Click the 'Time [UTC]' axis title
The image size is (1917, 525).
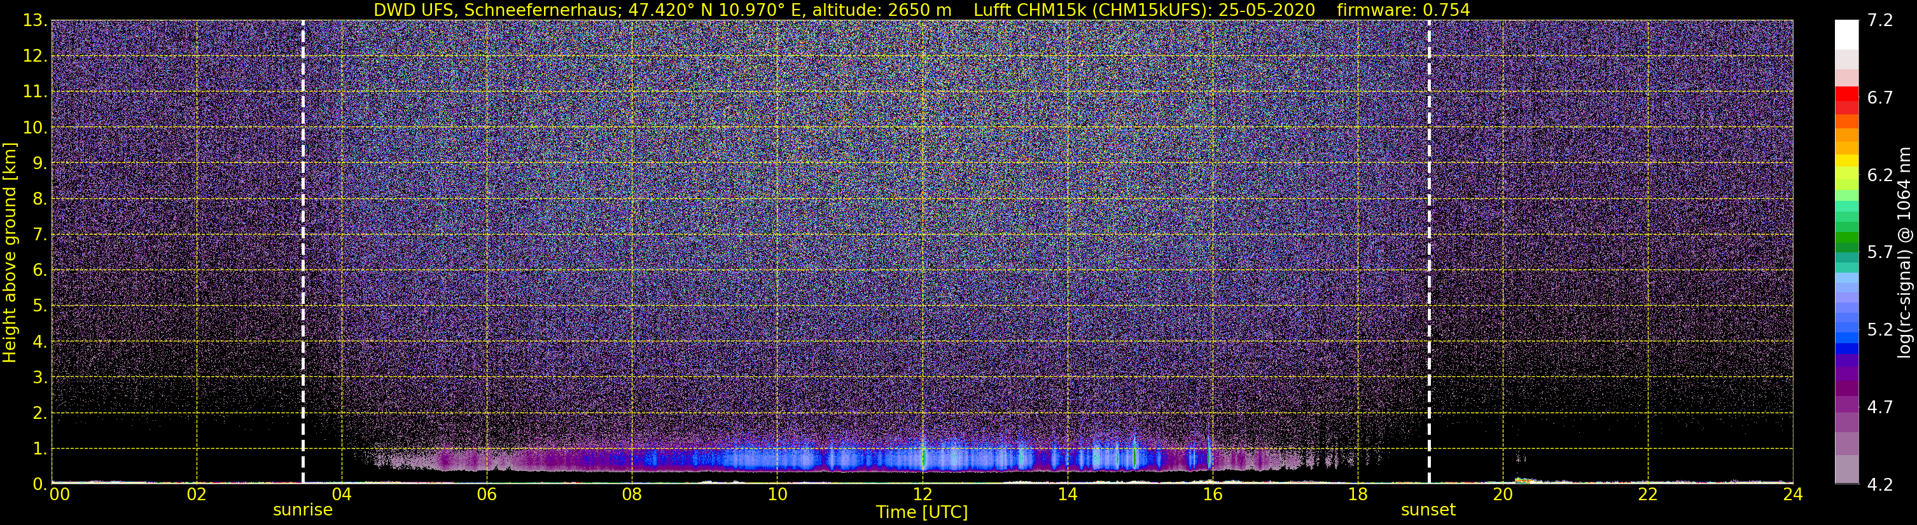pos(922,512)
